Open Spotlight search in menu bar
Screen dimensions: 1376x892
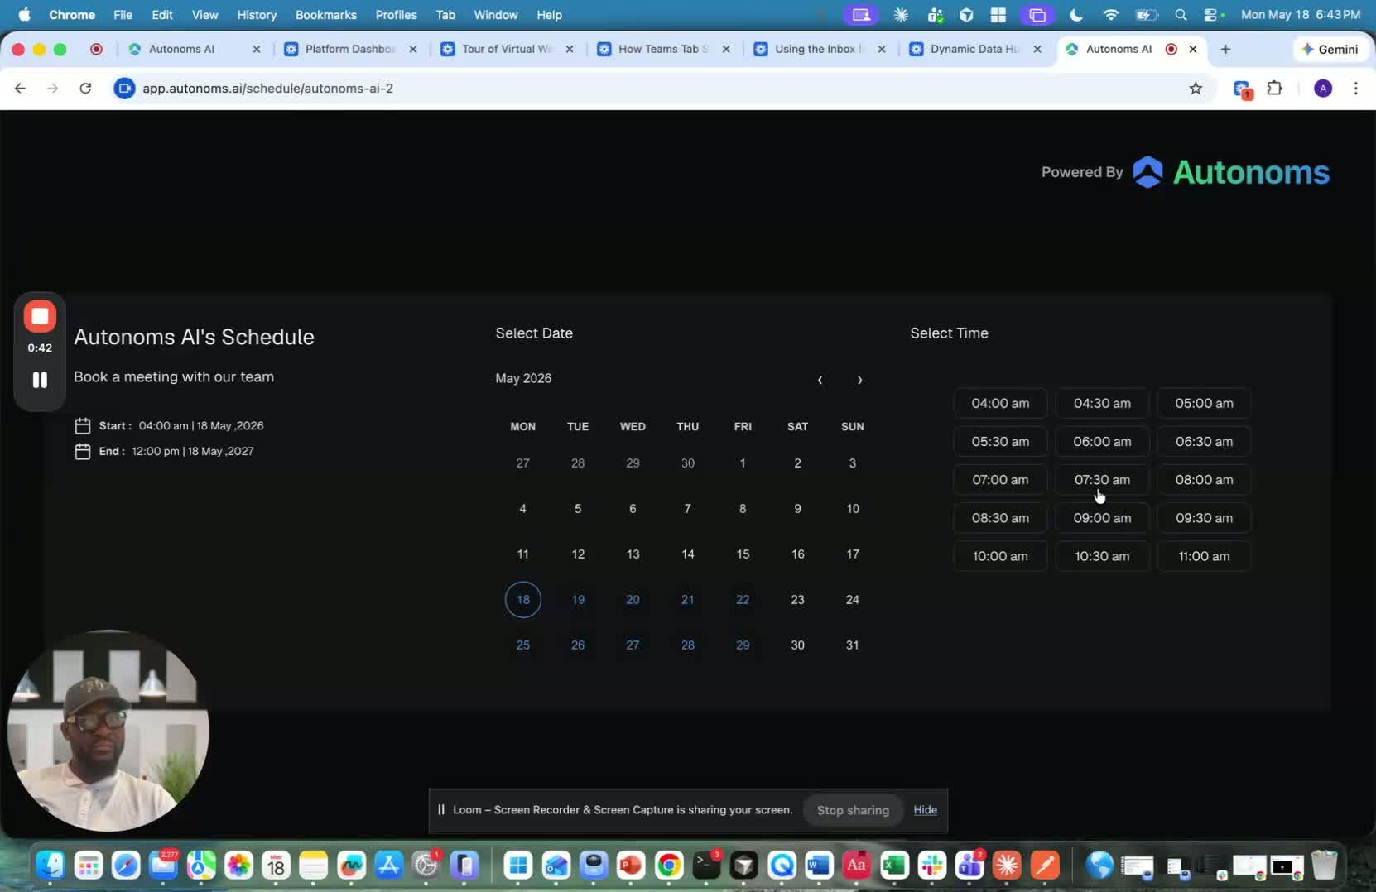click(1181, 15)
